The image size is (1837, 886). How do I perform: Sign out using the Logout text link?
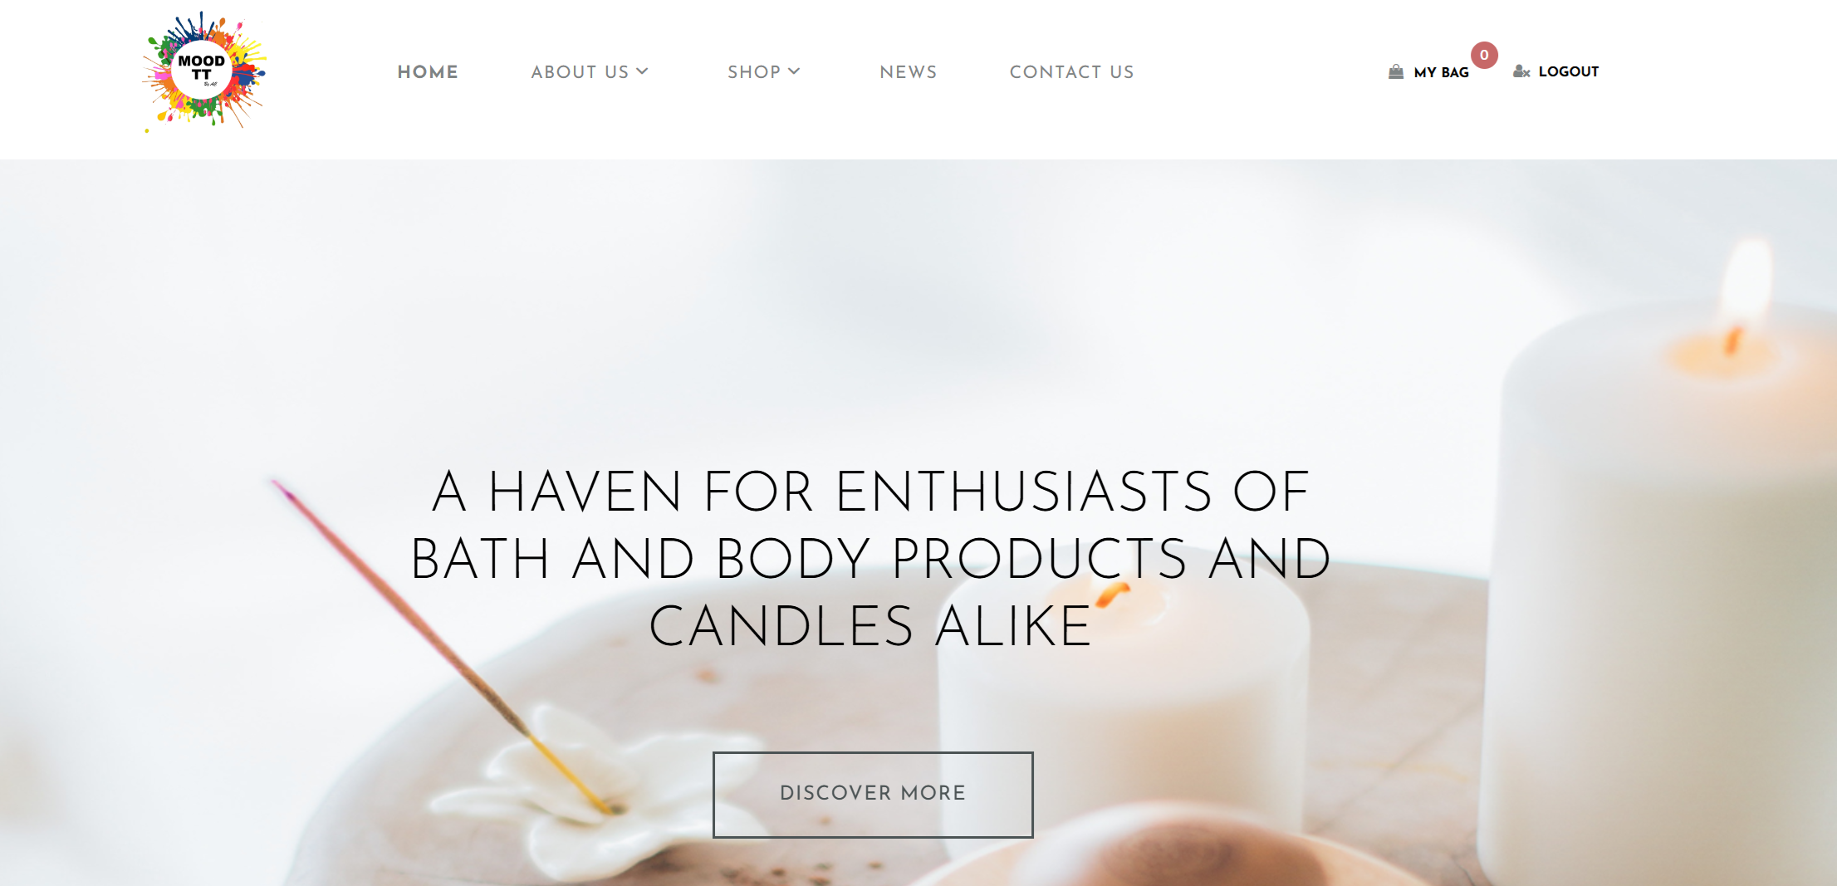pyautogui.click(x=1569, y=71)
